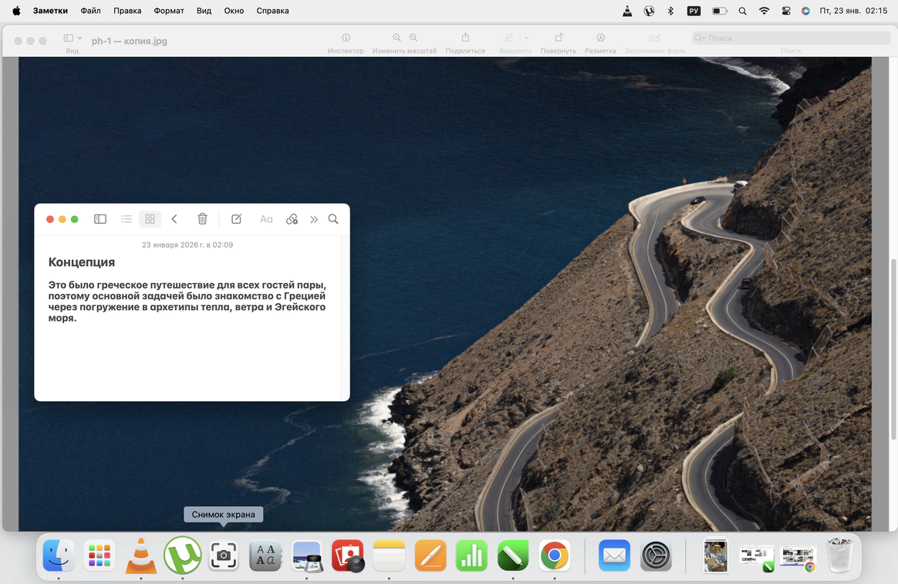Viewport: 898px width, 584px height.
Task: Delete the note with trash icon
Action: 202,219
